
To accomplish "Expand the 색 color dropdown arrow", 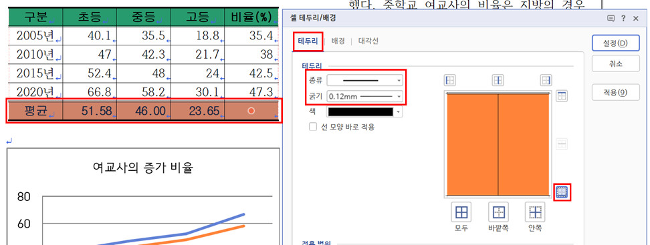I will (x=399, y=112).
